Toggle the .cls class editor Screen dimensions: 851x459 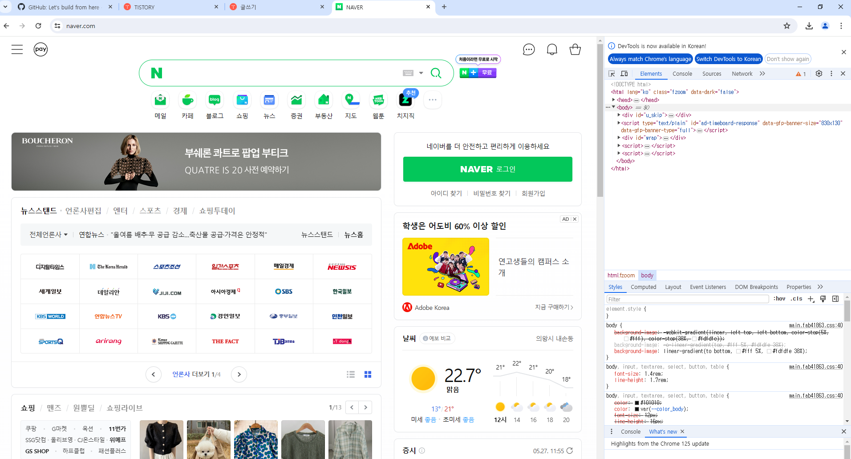coord(796,299)
